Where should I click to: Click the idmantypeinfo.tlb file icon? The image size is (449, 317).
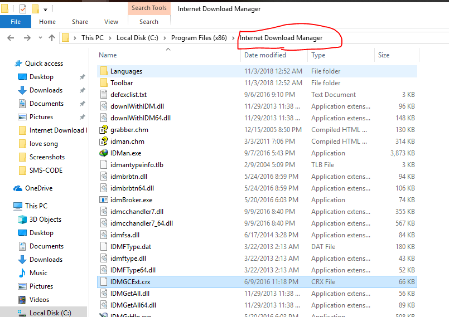click(104, 165)
